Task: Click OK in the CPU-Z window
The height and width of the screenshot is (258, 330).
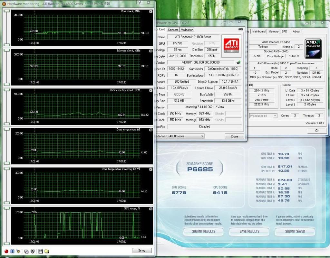Action: click(317, 131)
